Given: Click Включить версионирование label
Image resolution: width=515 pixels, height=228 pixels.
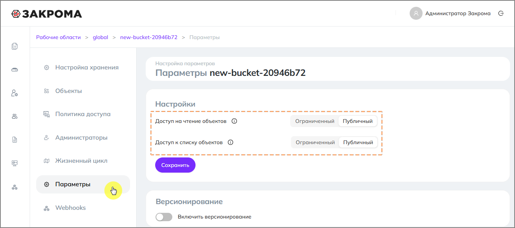Looking at the screenshot, I should 215,217.
